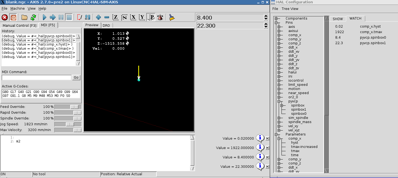
Task: Click the Go button for MDI command
Action: pyautogui.click(x=76, y=78)
